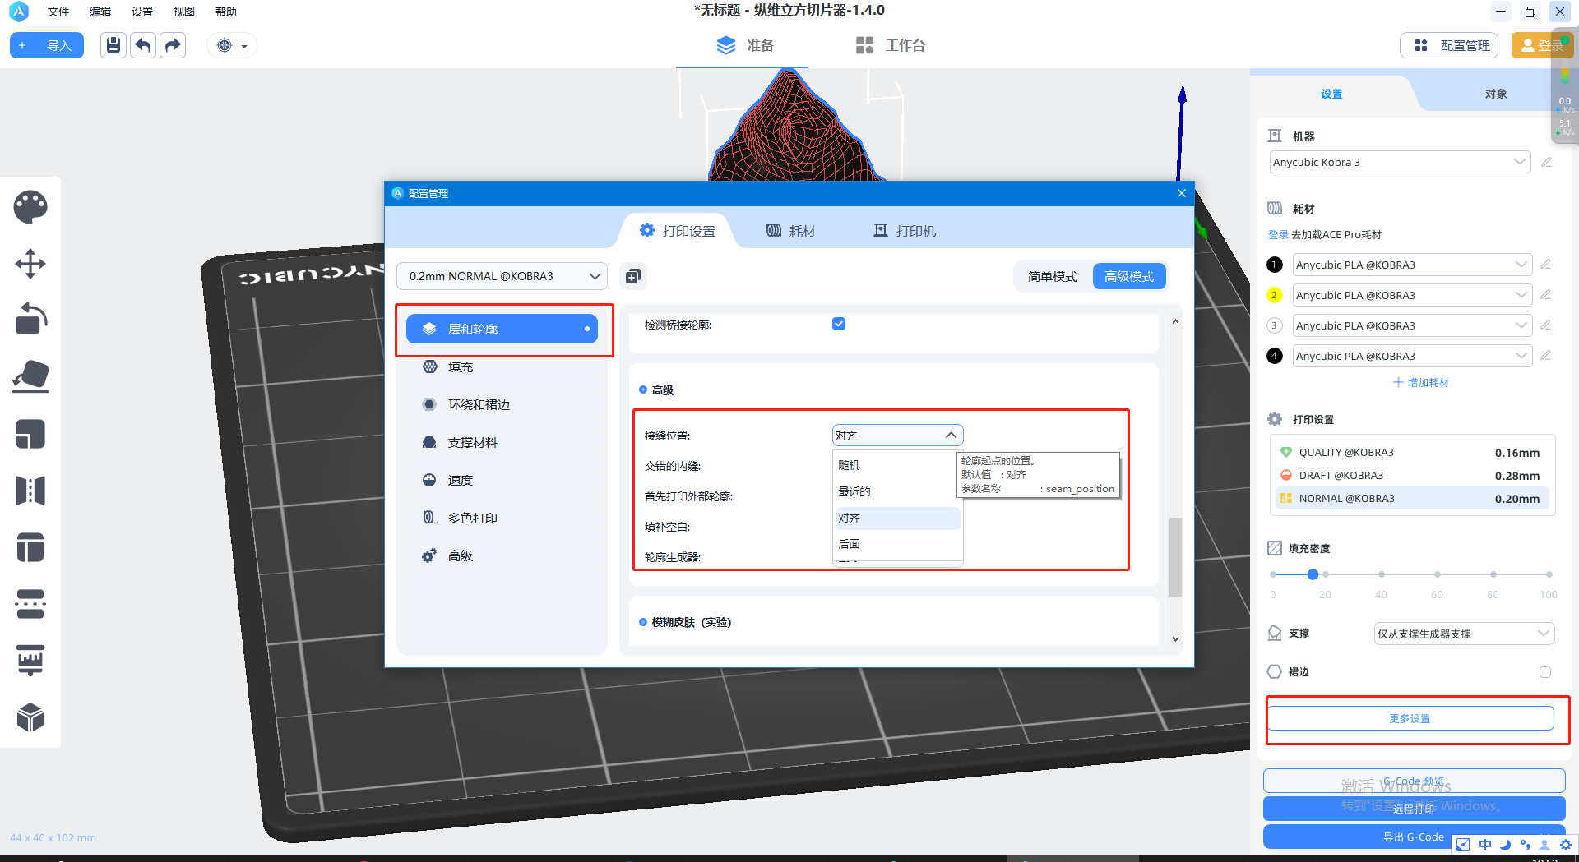This screenshot has width=1579, height=862.
Task: Click the 远程打印 button
Action: pyautogui.click(x=1414, y=809)
